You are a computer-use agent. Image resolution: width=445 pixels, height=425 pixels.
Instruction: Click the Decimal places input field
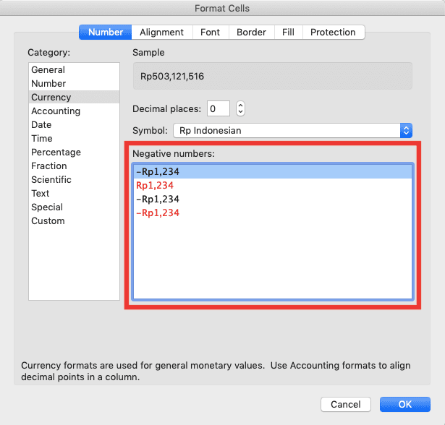click(x=219, y=108)
